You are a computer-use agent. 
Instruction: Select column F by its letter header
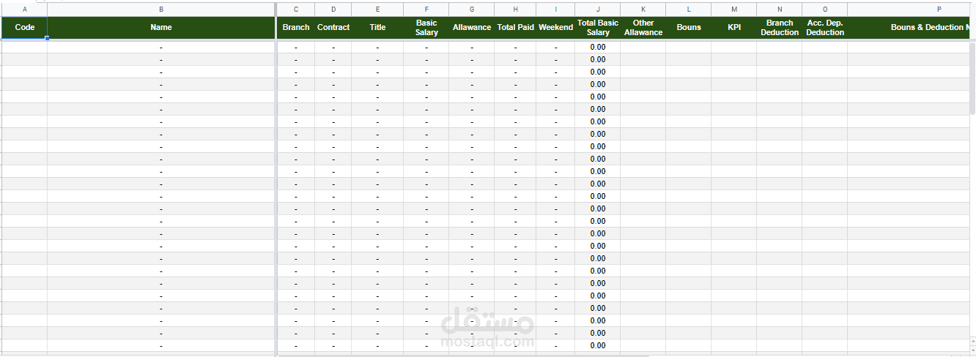426,10
